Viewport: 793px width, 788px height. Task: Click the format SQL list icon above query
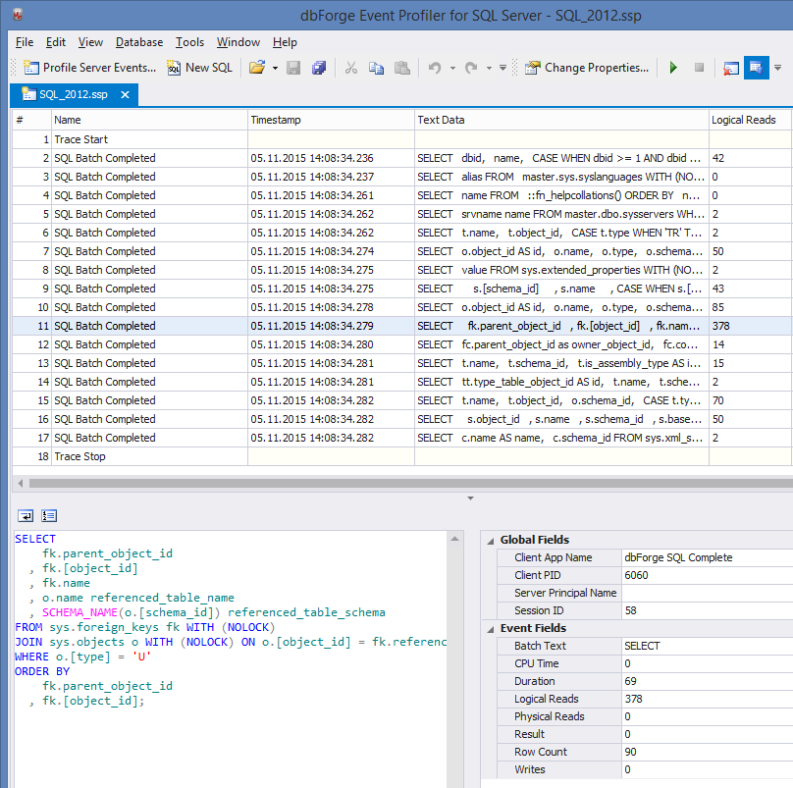click(49, 515)
